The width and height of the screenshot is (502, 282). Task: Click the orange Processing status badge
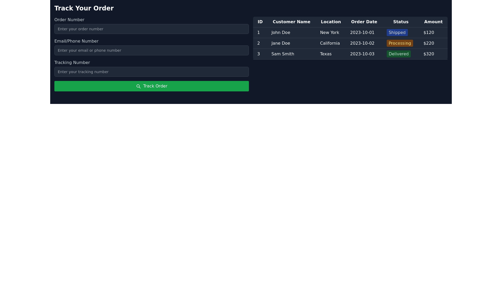coord(400,43)
